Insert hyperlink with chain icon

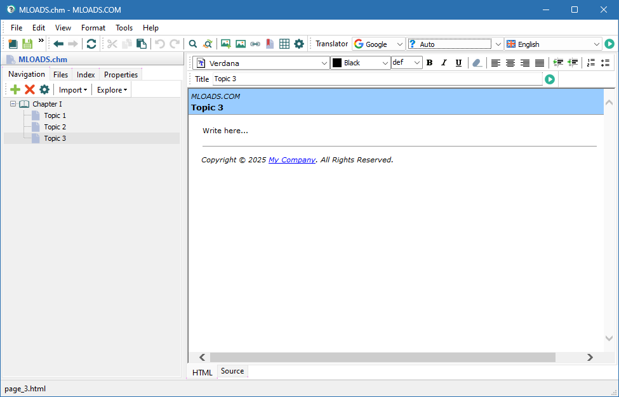pos(255,44)
